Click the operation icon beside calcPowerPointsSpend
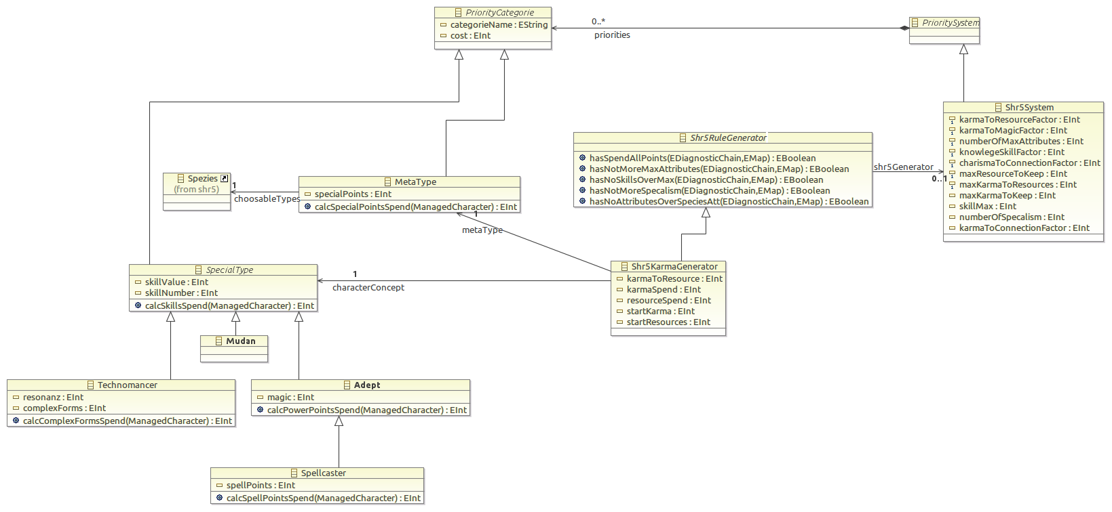Viewport: 1112px width, 512px height. coord(261,410)
